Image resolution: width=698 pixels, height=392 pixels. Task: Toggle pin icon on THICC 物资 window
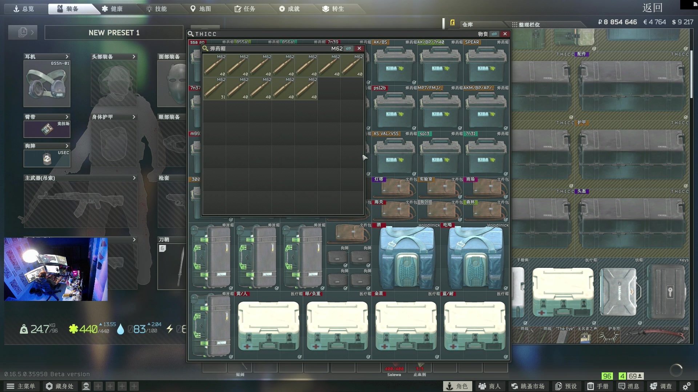coord(494,34)
